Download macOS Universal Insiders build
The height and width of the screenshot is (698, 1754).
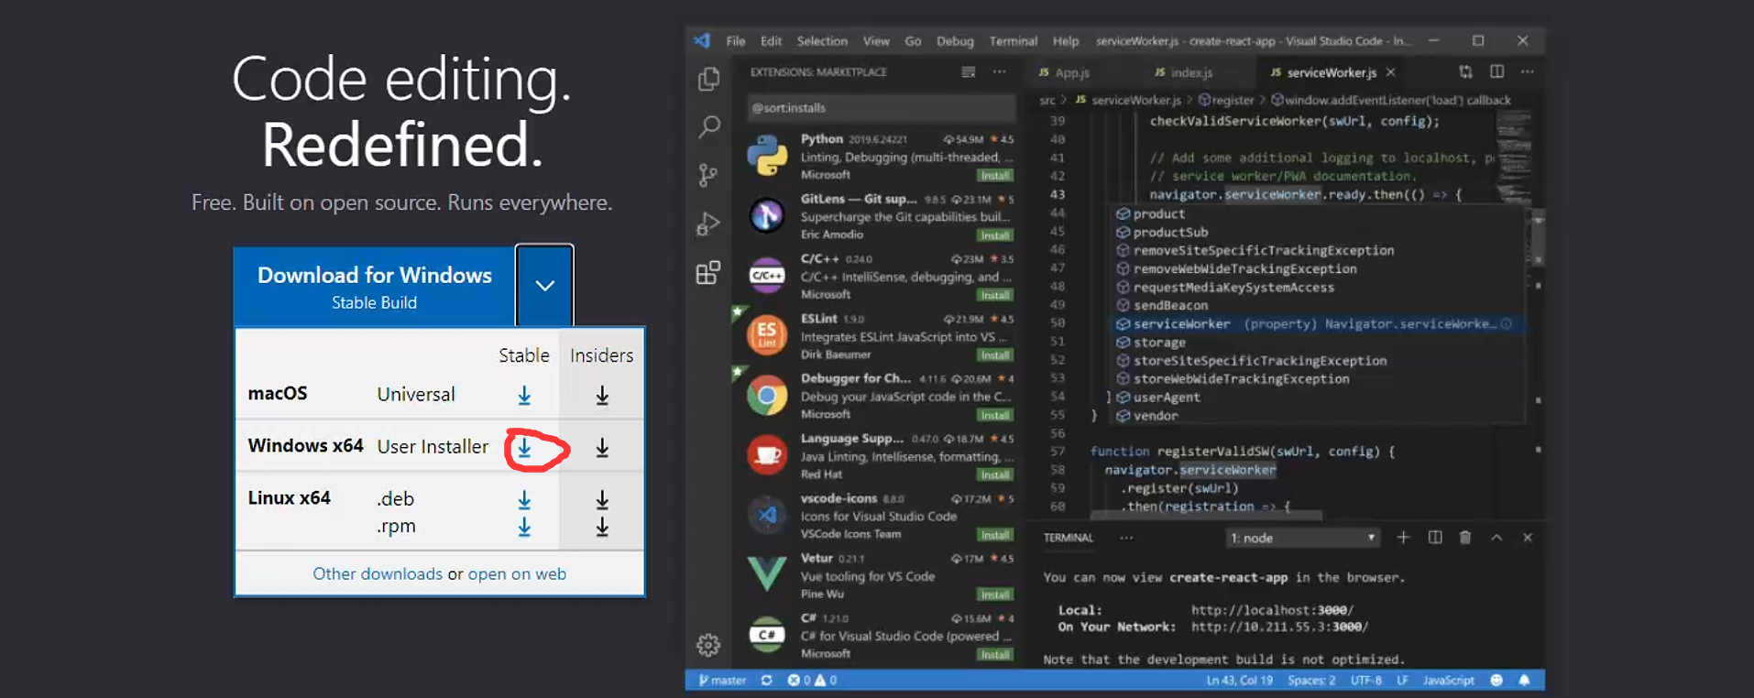click(x=602, y=395)
